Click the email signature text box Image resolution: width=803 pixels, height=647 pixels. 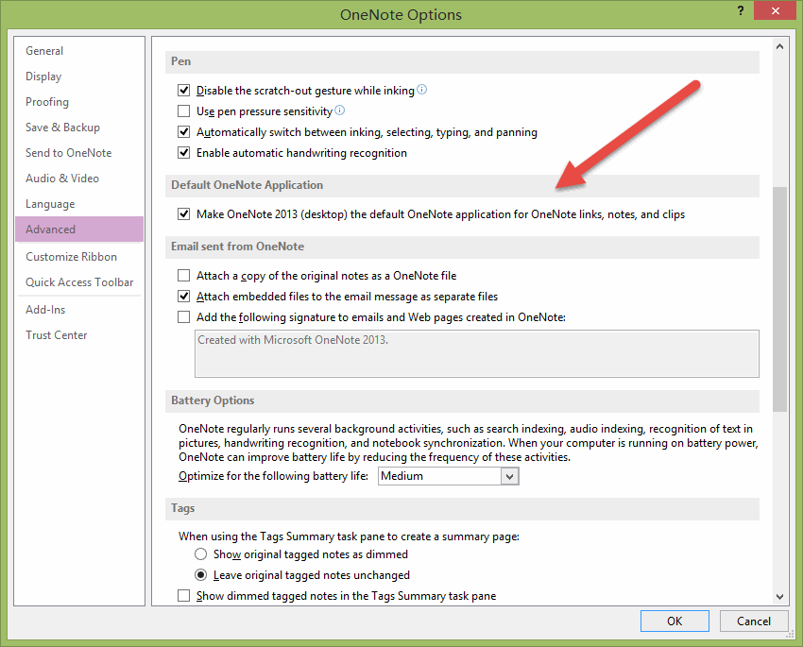click(x=477, y=353)
